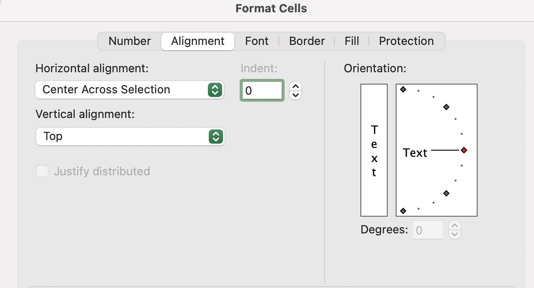This screenshot has height=288, width=534.
Task: Click the Degrees stepper arrows
Action: click(x=455, y=230)
